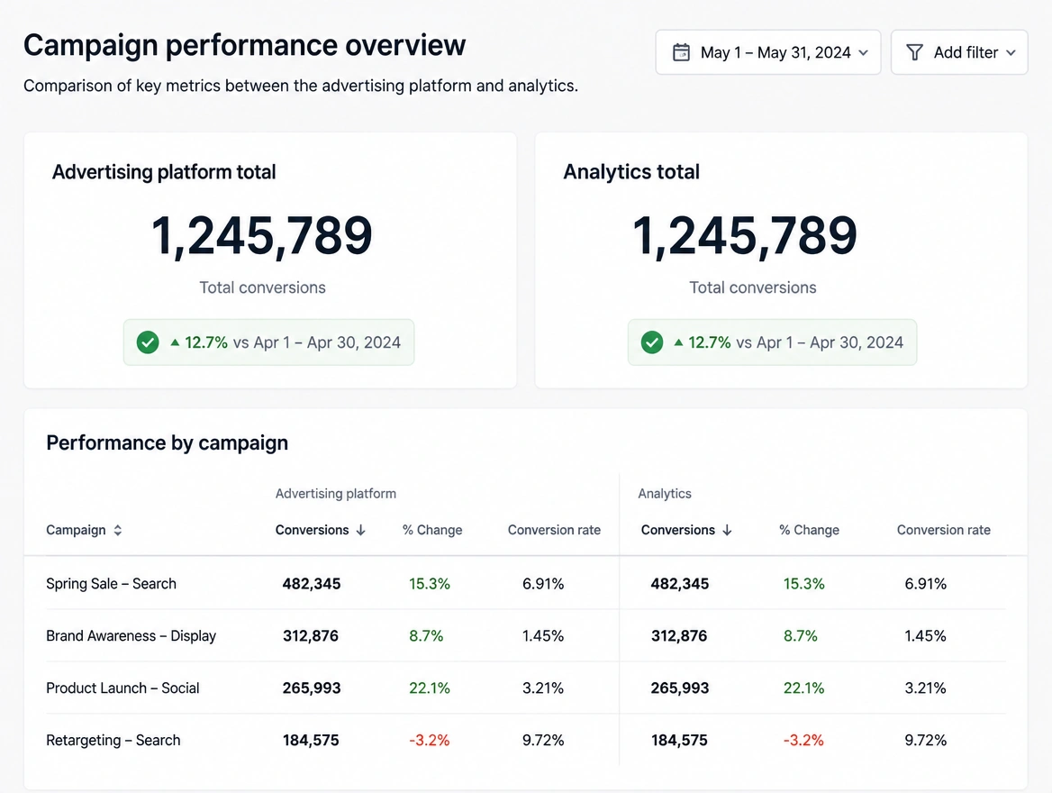Open the May 1 – May 31, 2024 date dropdown chevron
The image size is (1052, 793).
864,52
